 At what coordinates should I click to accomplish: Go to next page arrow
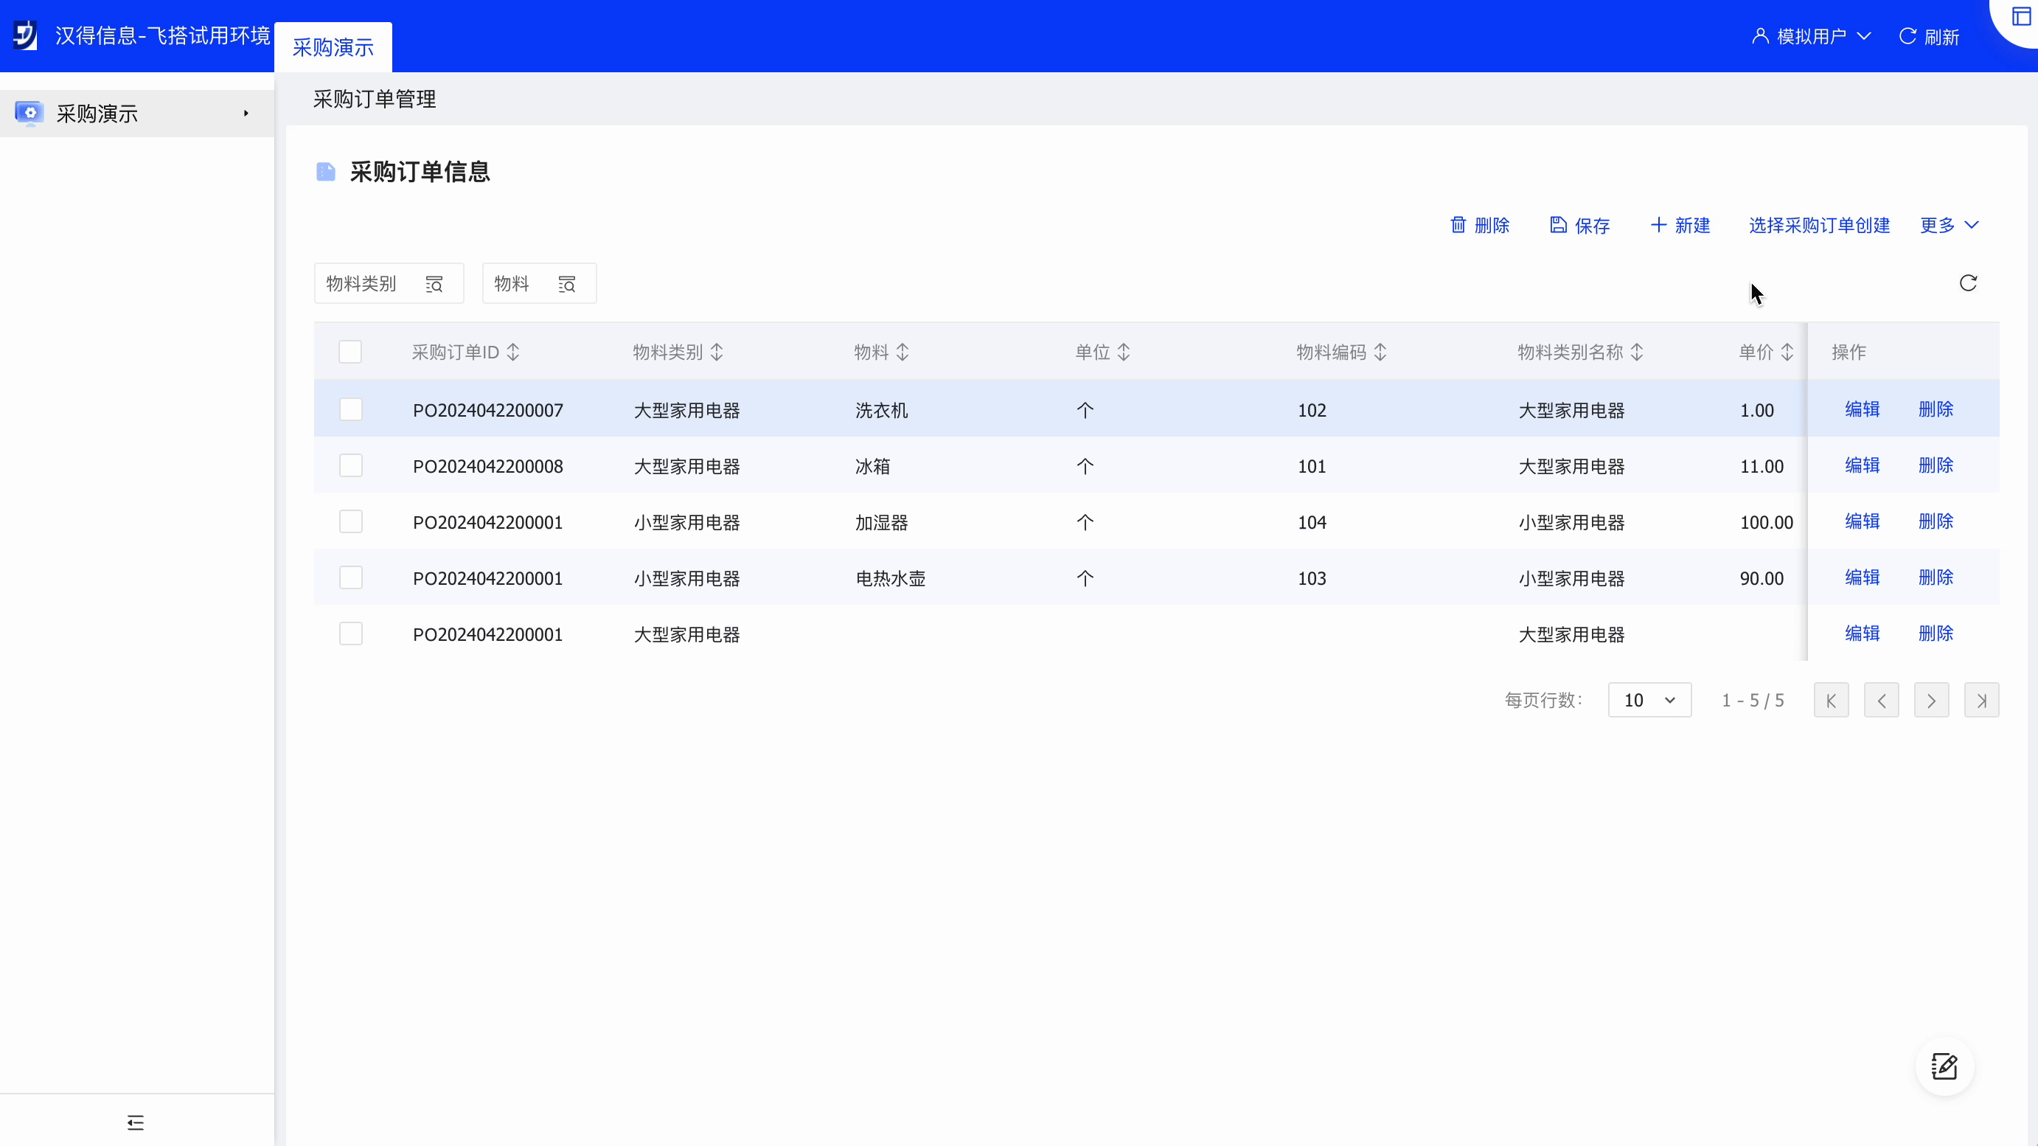point(1930,701)
